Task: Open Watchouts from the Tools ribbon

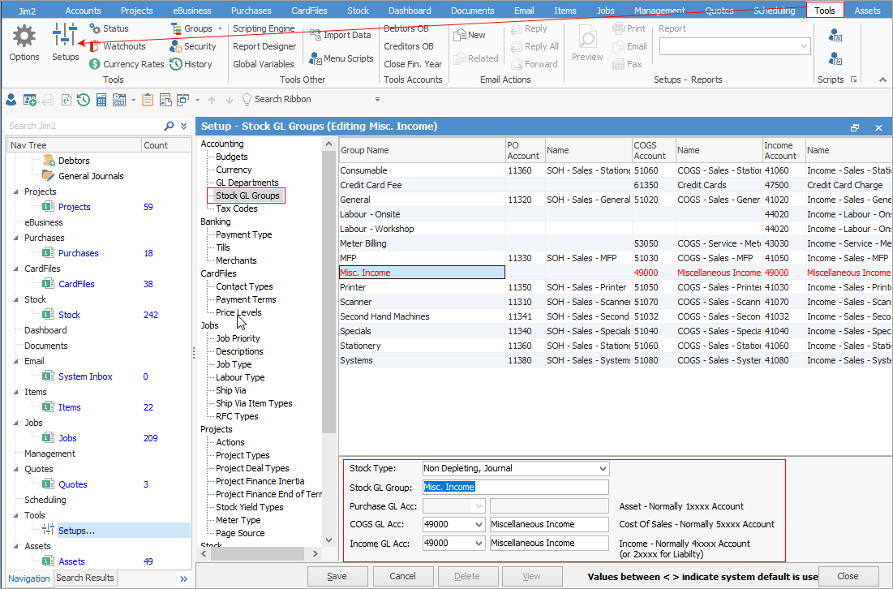Action: click(95, 46)
